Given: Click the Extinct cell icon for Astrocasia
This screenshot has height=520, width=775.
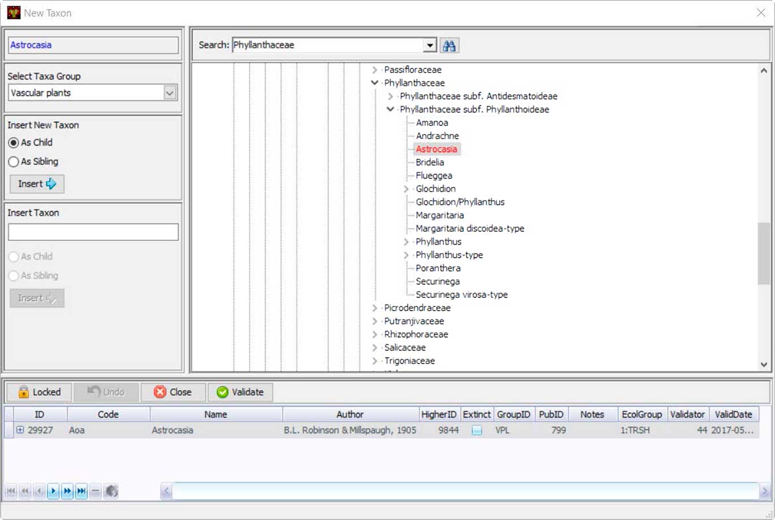Looking at the screenshot, I should pyautogui.click(x=477, y=431).
